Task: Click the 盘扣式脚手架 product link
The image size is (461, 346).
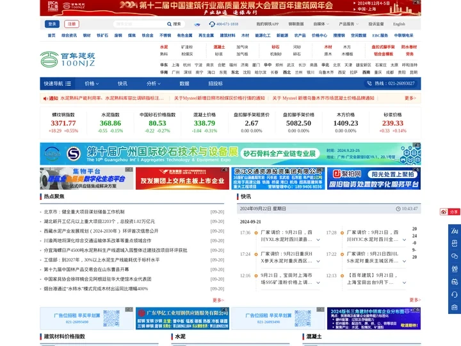Action: [383, 47]
